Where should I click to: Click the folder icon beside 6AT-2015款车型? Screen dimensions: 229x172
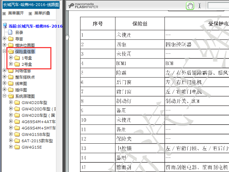coord(17,141)
